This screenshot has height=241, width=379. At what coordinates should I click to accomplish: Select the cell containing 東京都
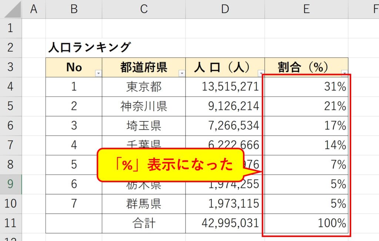143,87
